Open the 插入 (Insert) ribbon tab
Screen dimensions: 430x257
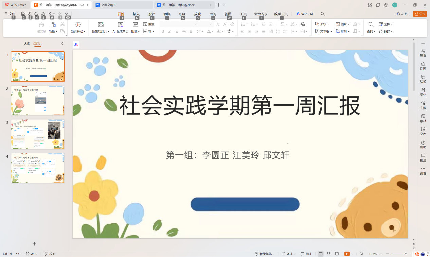click(136, 14)
